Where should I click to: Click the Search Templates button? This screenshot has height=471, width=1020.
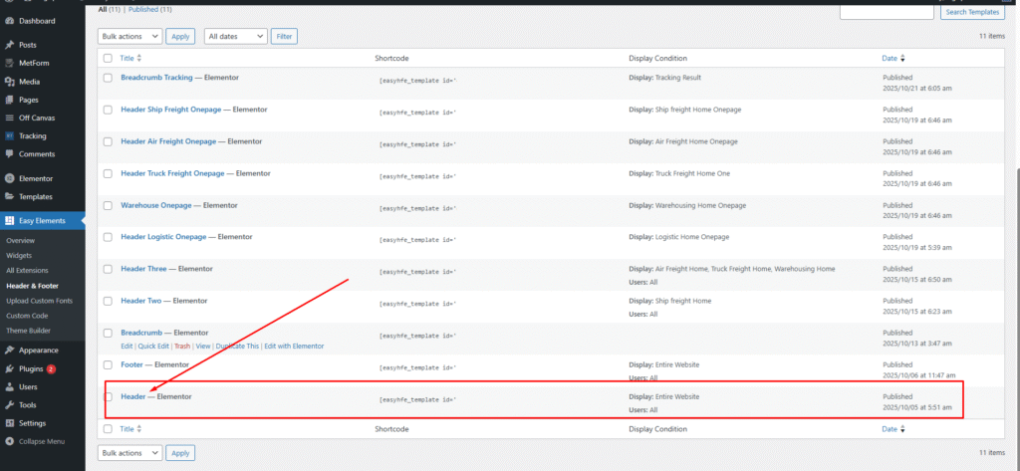pos(969,12)
